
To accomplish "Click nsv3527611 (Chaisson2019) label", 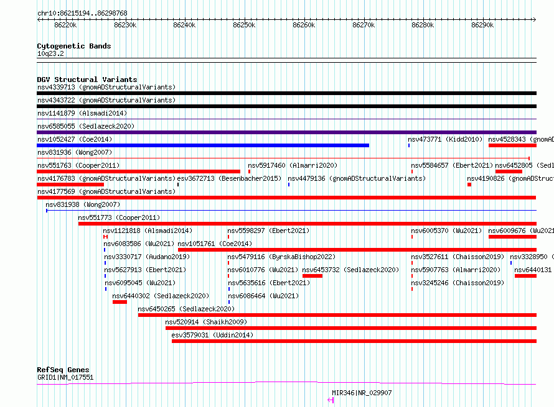I will 458,257.
